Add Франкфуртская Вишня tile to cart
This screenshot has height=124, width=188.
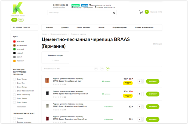(x=153, y=119)
